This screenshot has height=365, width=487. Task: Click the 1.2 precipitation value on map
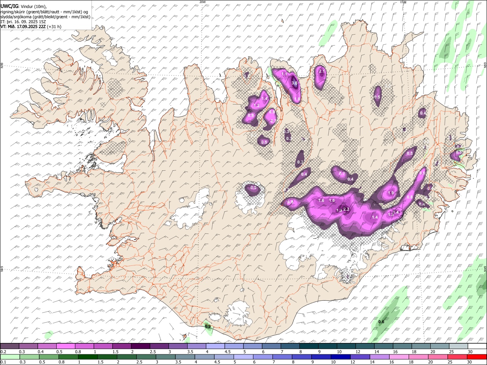pyautogui.click(x=256, y=105)
